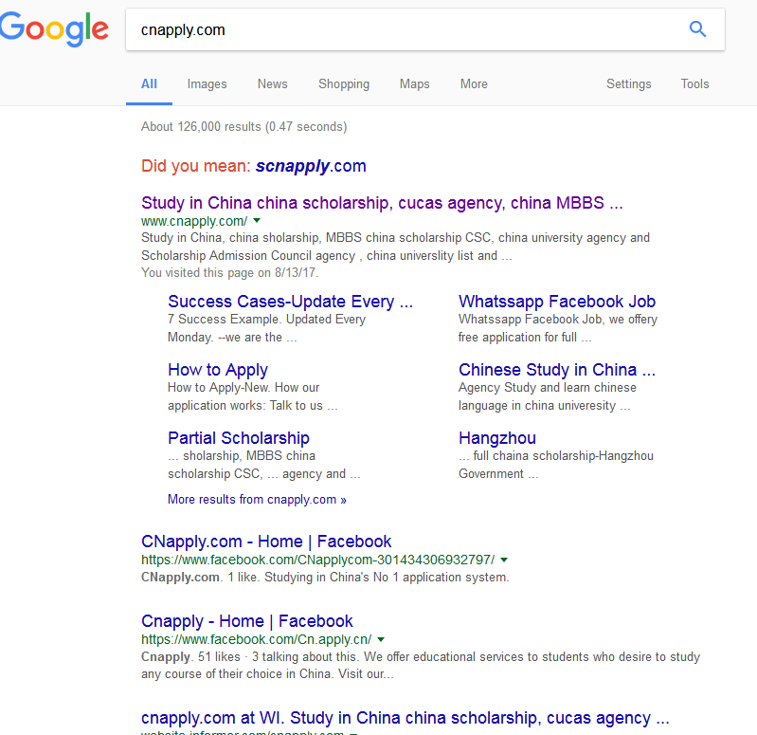Open the How to Apply sitelink
Viewport: 757px width, 735px height.
pos(218,370)
